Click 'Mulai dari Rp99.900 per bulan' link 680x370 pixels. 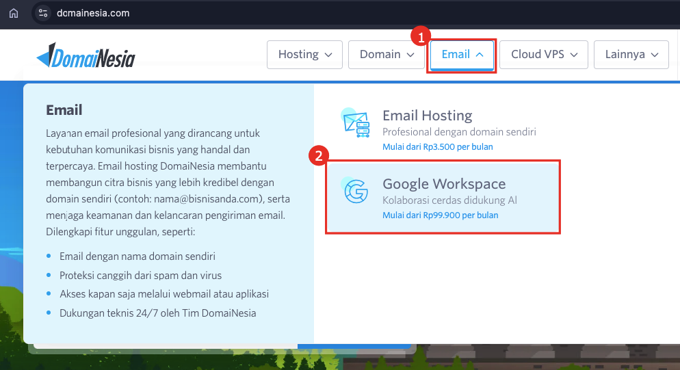(440, 215)
